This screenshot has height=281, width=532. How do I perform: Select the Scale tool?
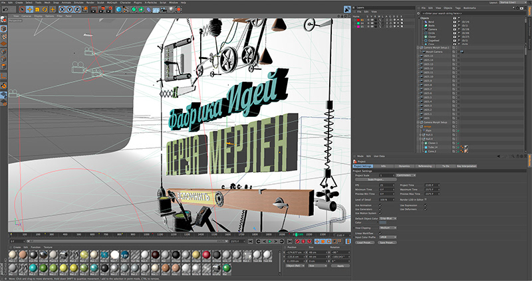[x=37, y=9]
